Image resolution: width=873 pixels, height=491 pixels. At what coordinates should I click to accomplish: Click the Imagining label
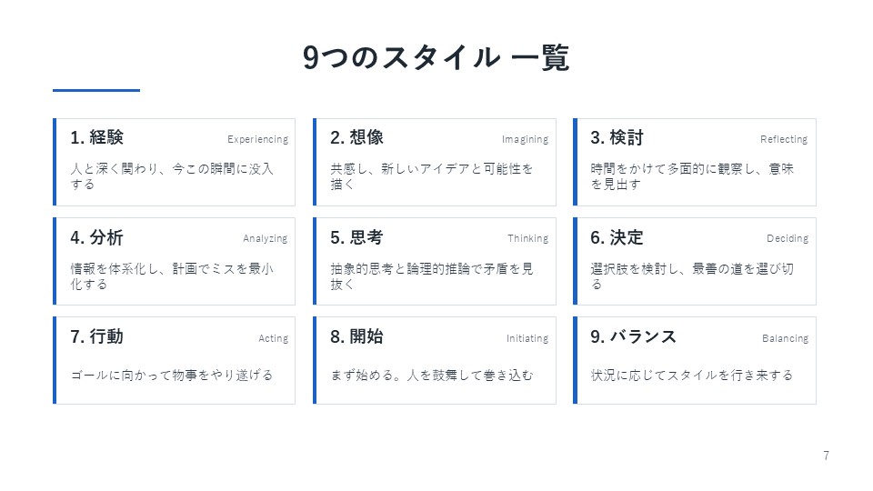(x=525, y=139)
